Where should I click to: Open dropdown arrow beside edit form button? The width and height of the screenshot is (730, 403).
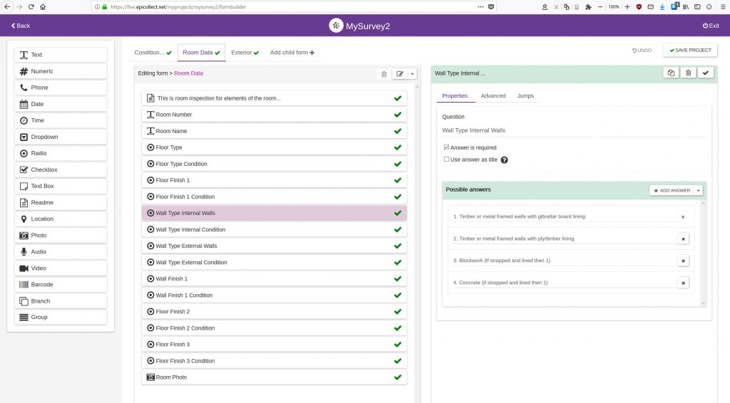(412, 73)
